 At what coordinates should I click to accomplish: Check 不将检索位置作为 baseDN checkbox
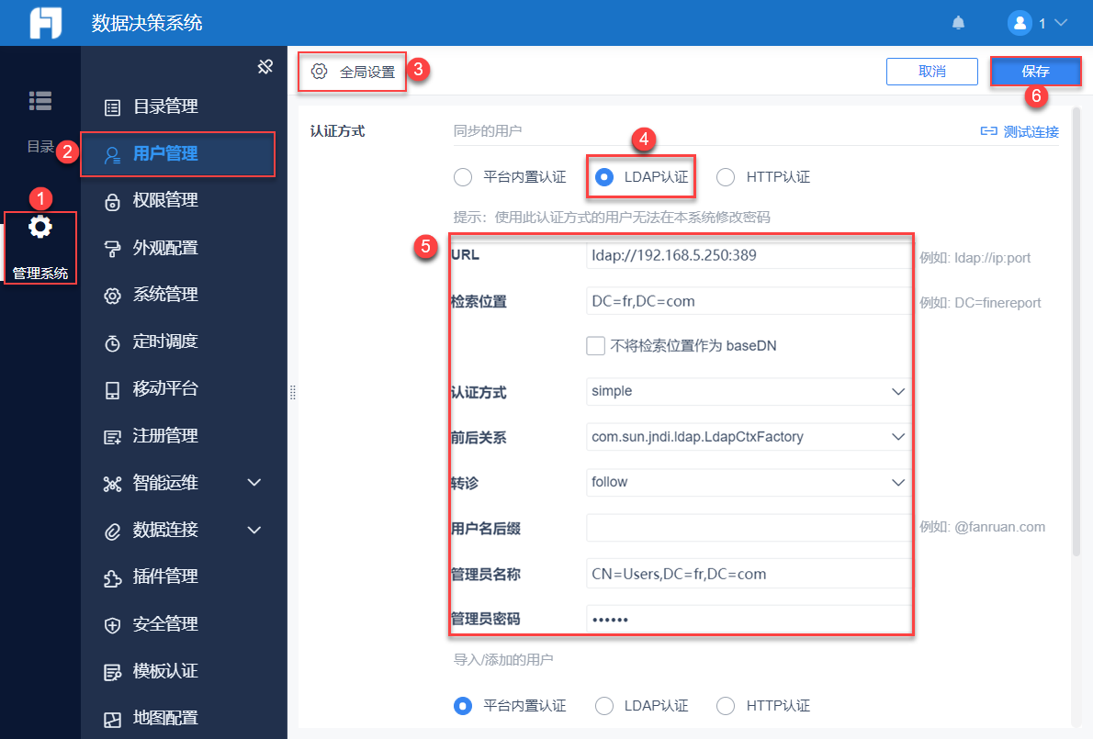tap(595, 345)
